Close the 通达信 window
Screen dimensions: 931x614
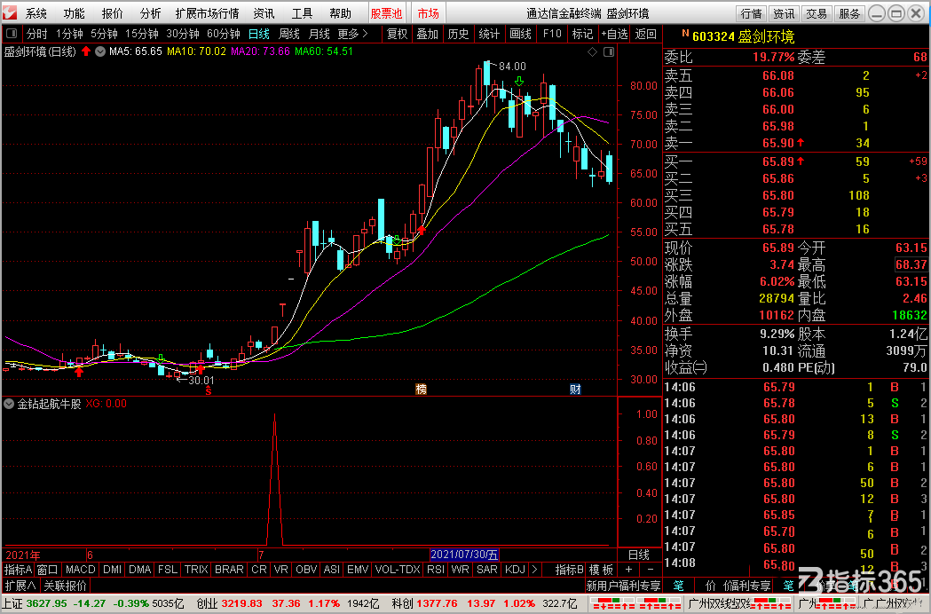tap(917, 13)
